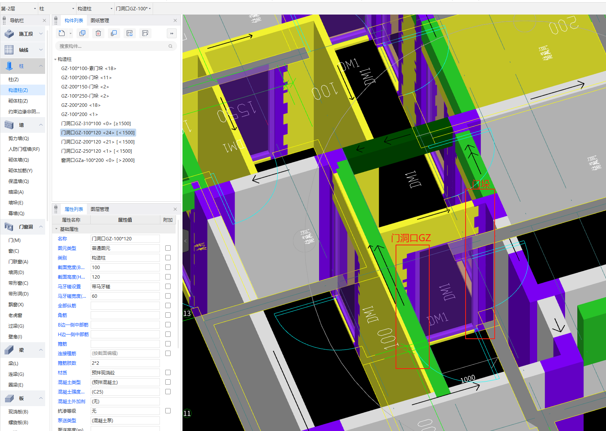
Task: Click the 板 slab icon in navigation
Action: tap(9, 398)
